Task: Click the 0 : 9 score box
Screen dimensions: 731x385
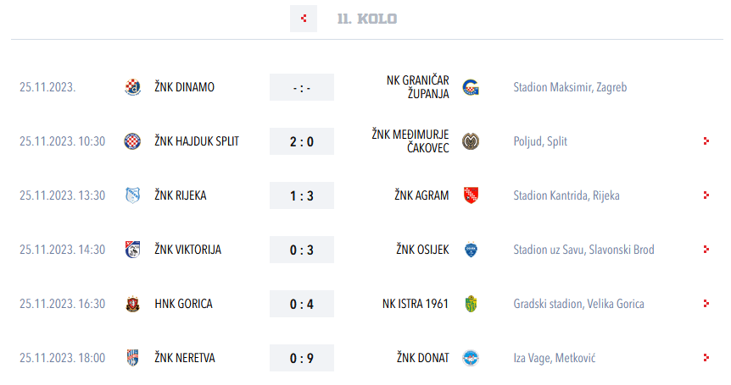Action: 302,358
